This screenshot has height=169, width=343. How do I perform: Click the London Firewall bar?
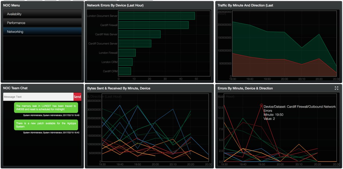pos(127,53)
